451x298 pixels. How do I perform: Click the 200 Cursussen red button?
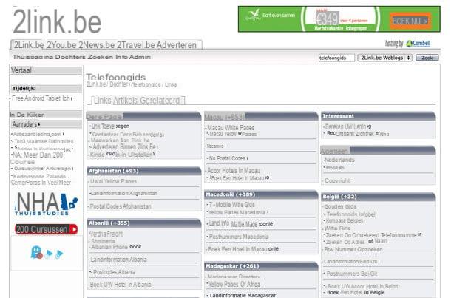46,229
